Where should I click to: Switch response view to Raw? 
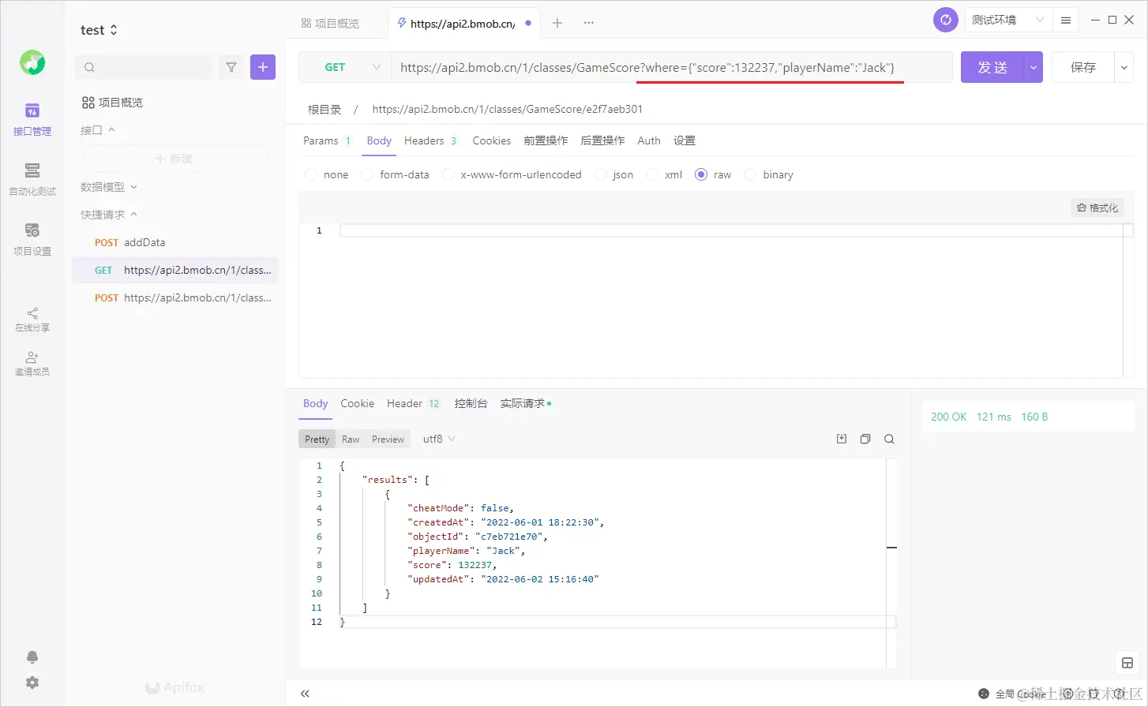pos(351,439)
